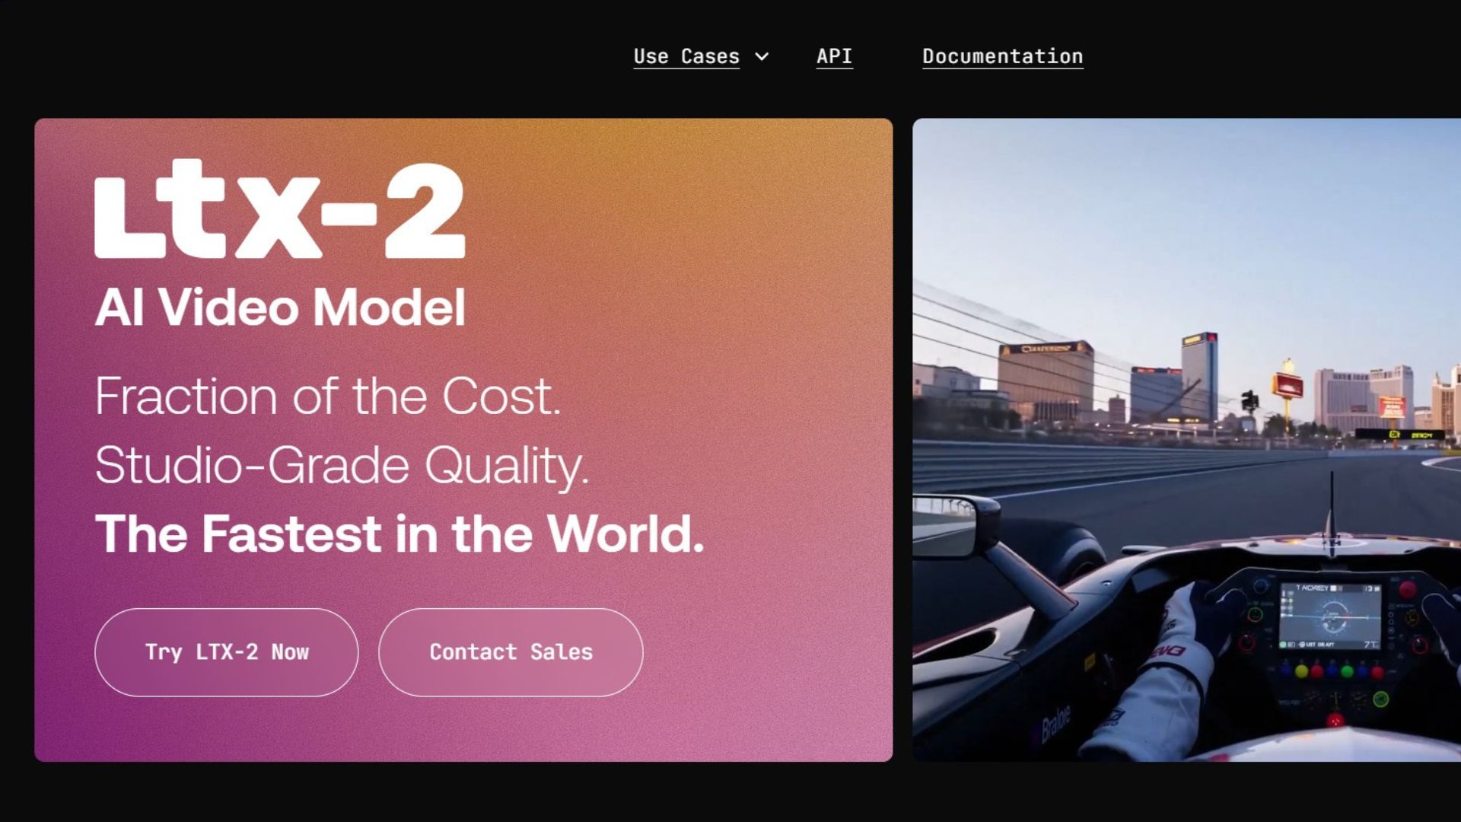The height and width of the screenshot is (822, 1461).
Task: Click the green button on steering wheel
Action: click(x=1347, y=671)
